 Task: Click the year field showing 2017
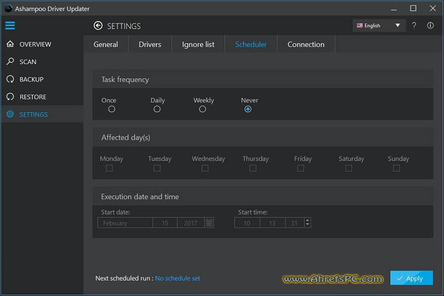pyautogui.click(x=191, y=223)
